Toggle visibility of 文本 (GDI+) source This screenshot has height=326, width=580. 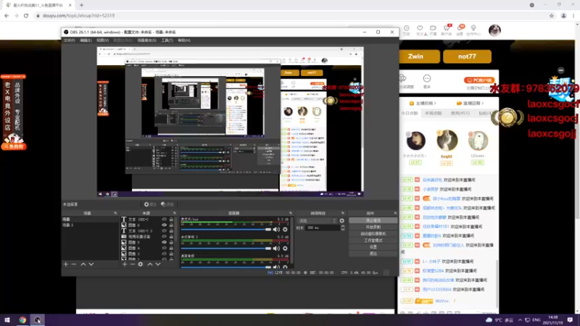click(x=165, y=220)
